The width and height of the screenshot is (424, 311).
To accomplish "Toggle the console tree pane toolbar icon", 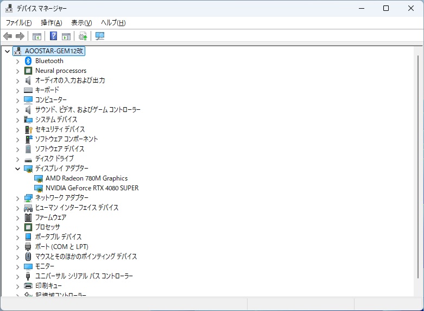I will [x=37, y=36].
